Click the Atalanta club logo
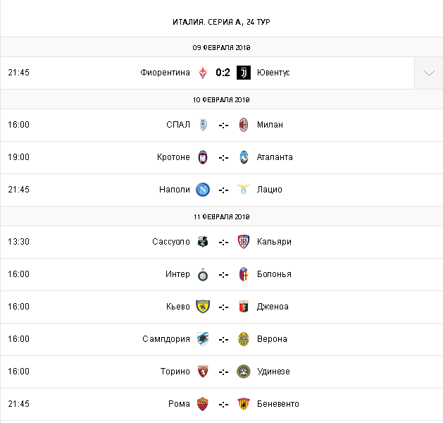This screenshot has height=423, width=443. [244, 157]
